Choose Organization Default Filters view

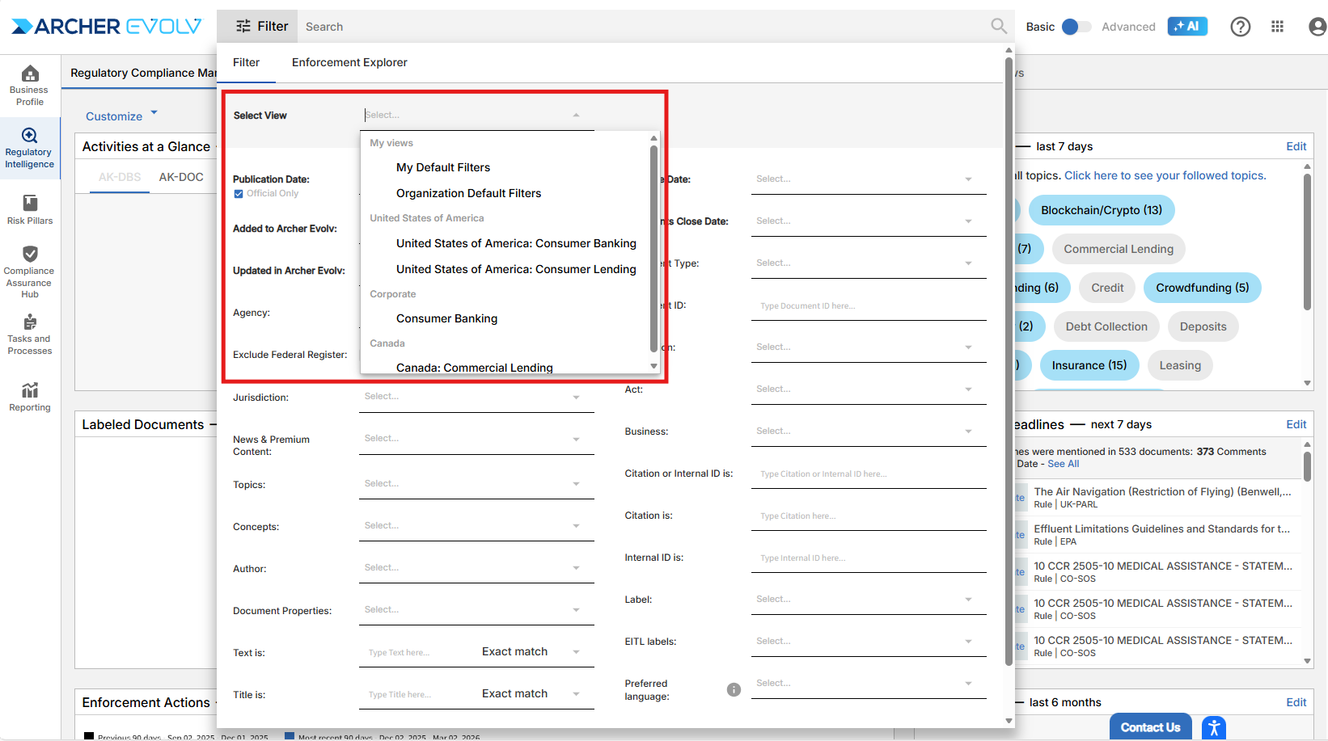coord(468,193)
